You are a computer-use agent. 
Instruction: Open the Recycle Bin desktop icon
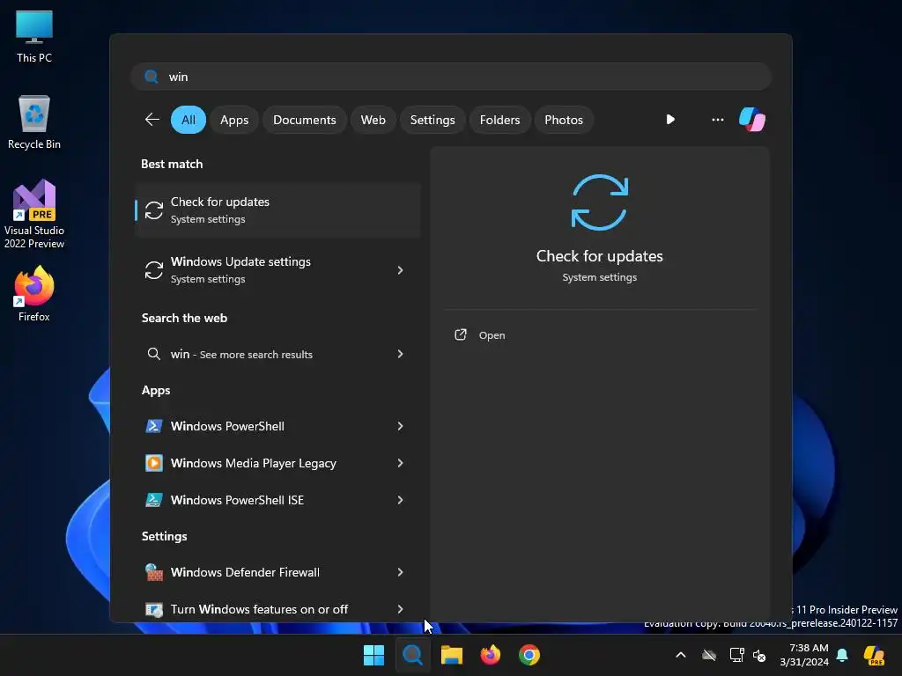(x=34, y=122)
